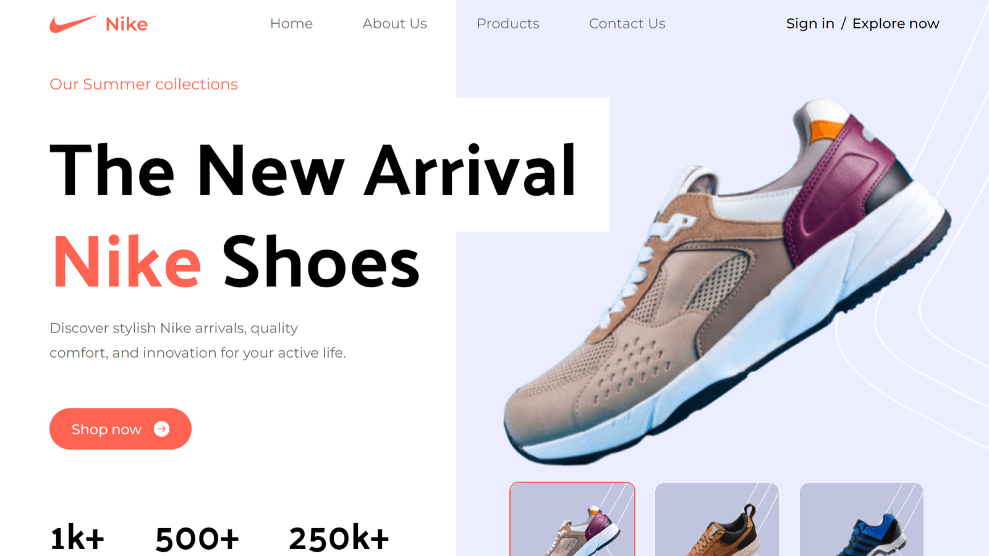The width and height of the screenshot is (989, 556).
Task: Click the 250k+ statistic
Action: (339, 538)
